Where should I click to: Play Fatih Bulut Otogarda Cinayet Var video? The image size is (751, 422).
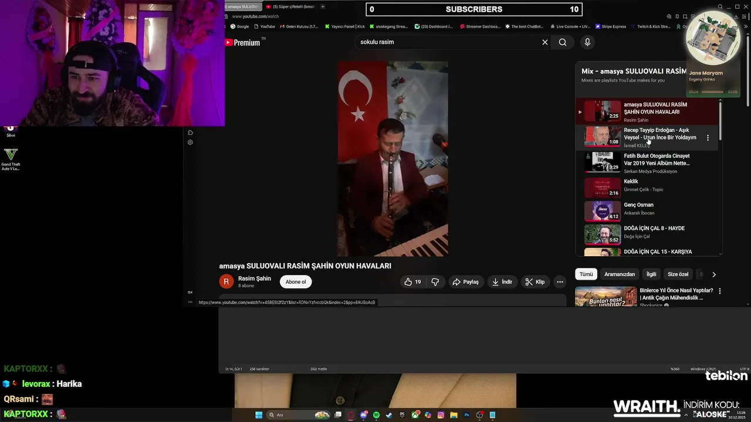click(648, 162)
